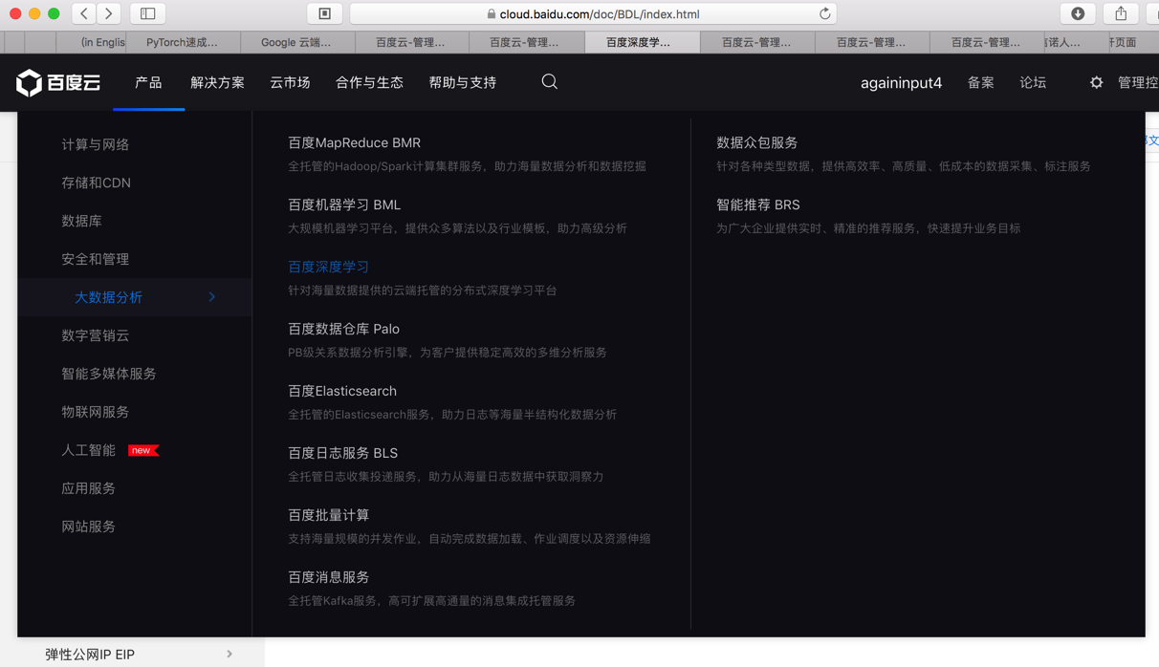The height and width of the screenshot is (667, 1159).
Task: Open 百度机器学习 BML product
Action: [344, 204]
